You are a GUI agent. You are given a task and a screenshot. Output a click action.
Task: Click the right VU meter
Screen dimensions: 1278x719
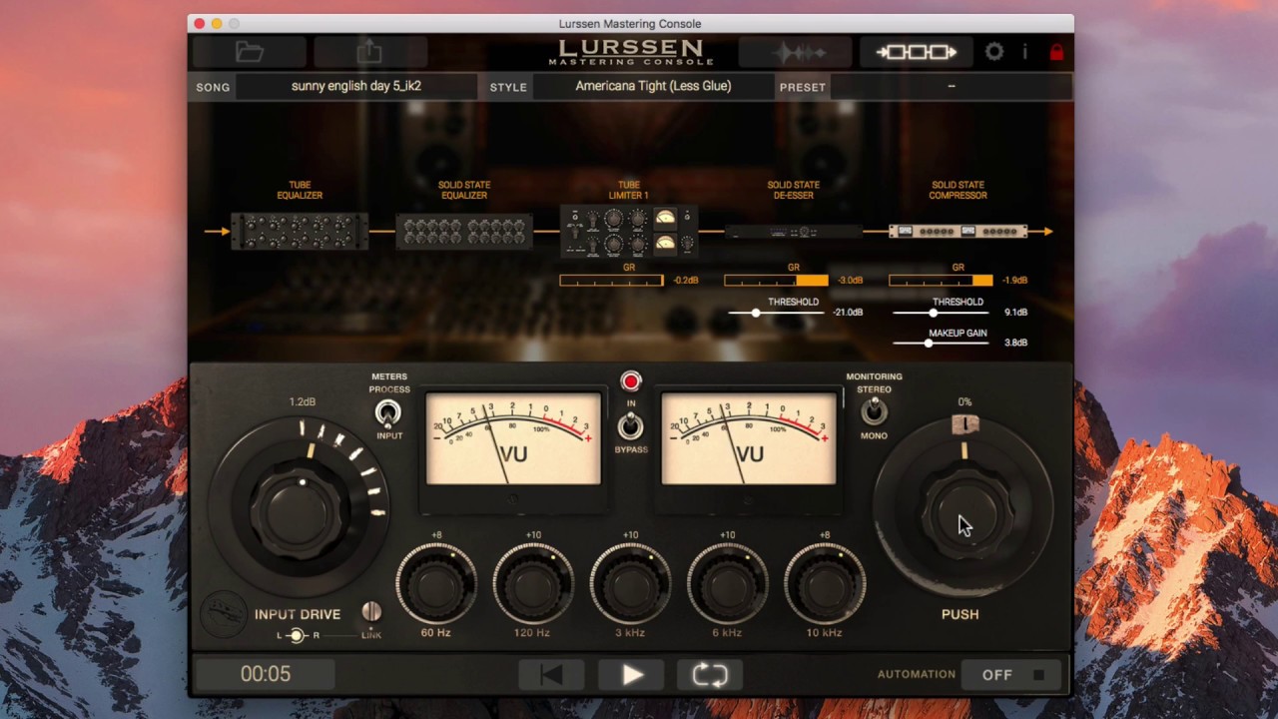[749, 438]
